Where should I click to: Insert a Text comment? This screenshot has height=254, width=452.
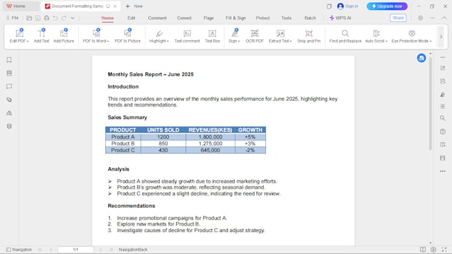click(187, 36)
